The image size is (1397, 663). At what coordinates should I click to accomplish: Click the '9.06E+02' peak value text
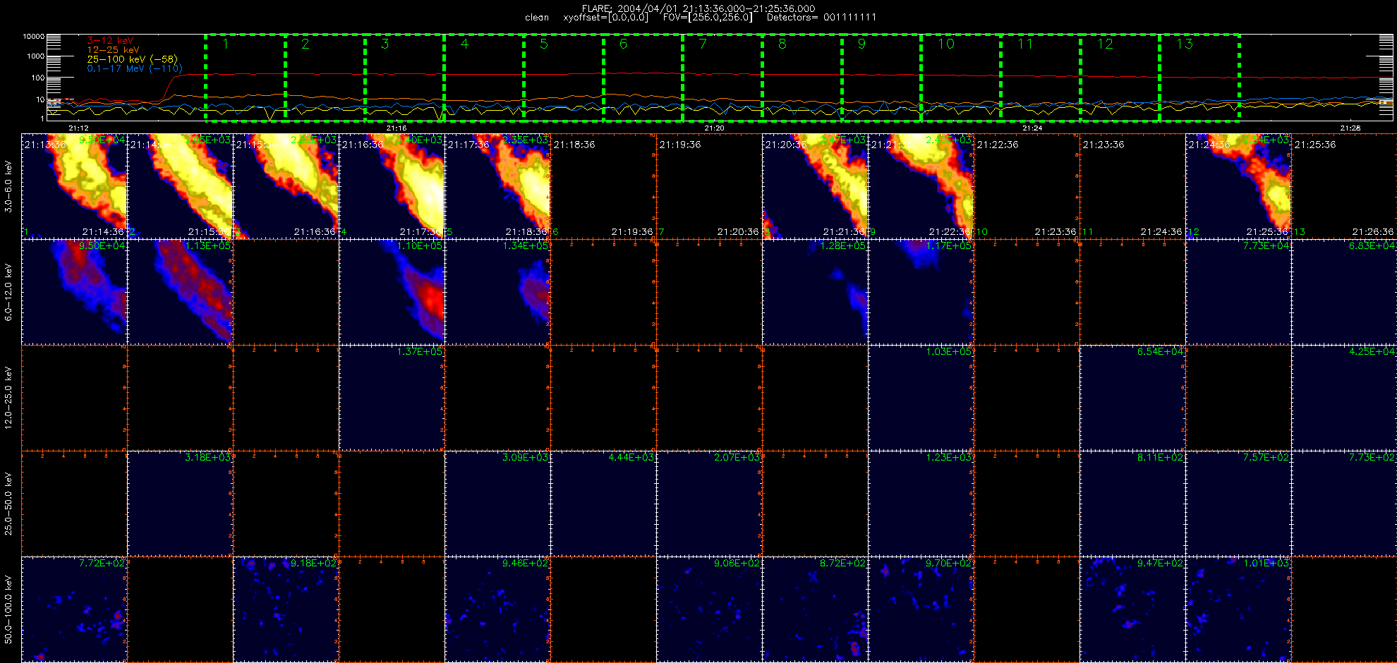[737, 563]
